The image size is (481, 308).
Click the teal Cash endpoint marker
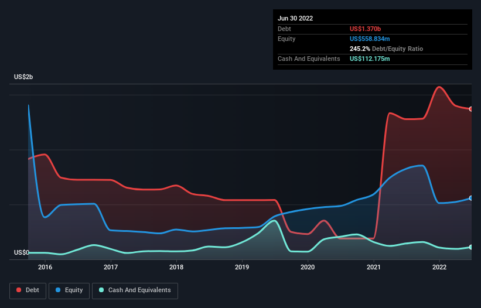coord(471,247)
